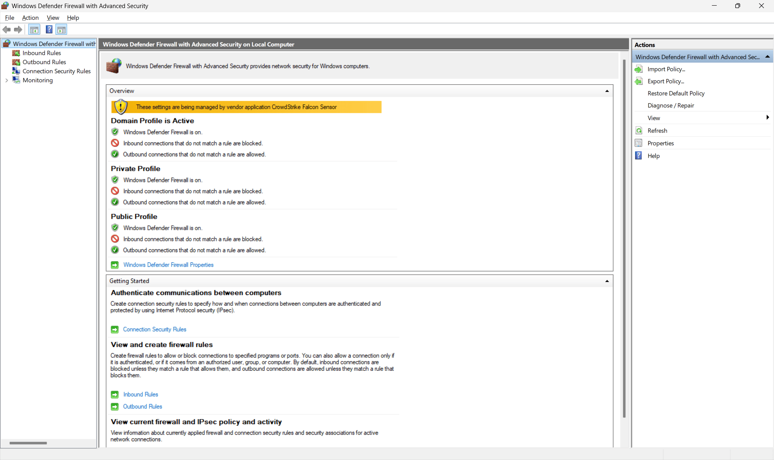
Task: Open the Action menu
Action: 30,18
